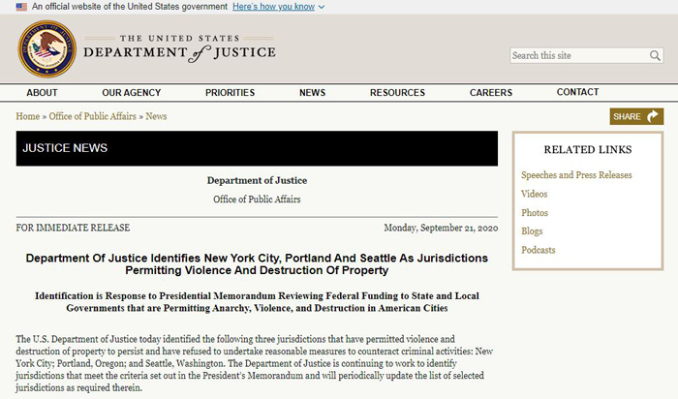Open the CAREERS menu
This screenshot has width=678, height=399.
tap(491, 93)
